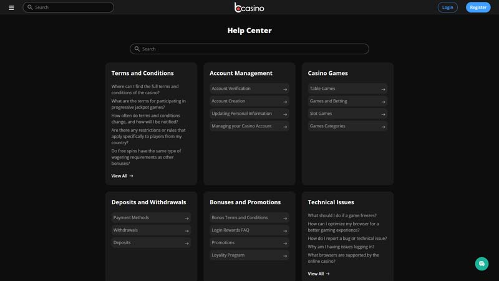View all Technical Issues articles
This screenshot has height=281, width=499.
pyautogui.click(x=319, y=274)
